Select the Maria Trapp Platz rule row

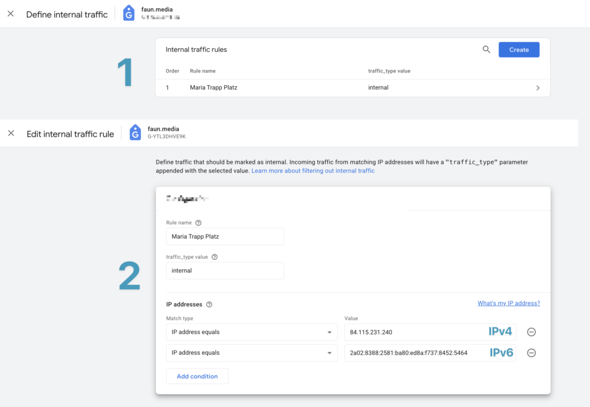[x=353, y=88]
